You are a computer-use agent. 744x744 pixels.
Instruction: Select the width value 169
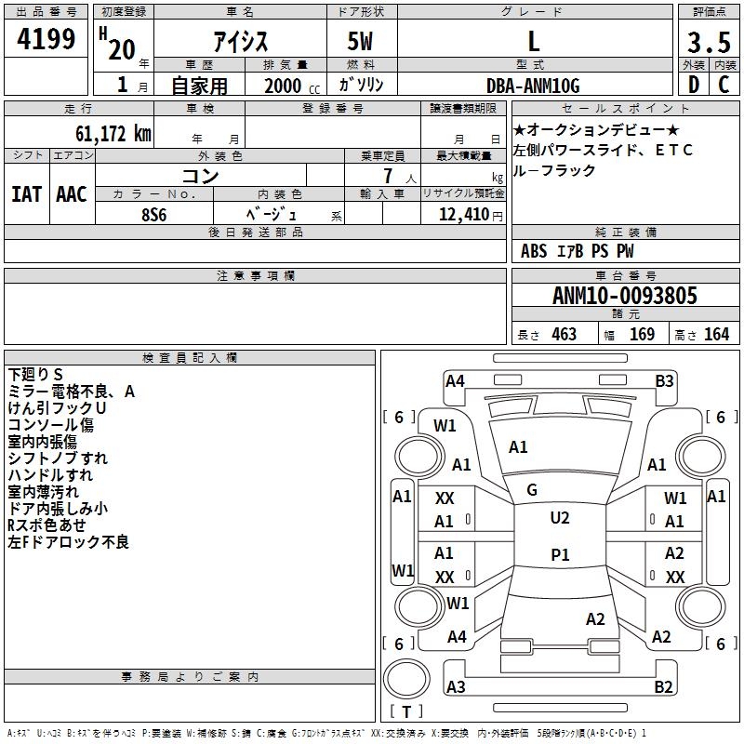pyautogui.click(x=642, y=335)
